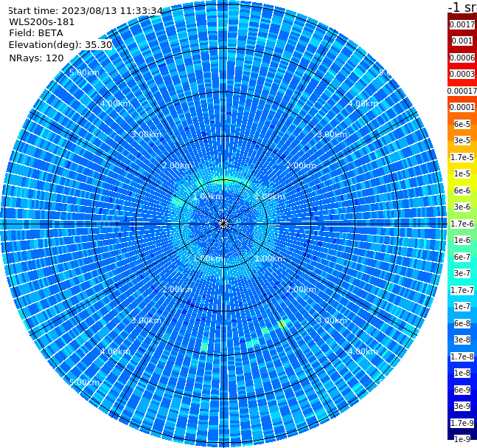Click the NRays: 120 text

[36, 58]
